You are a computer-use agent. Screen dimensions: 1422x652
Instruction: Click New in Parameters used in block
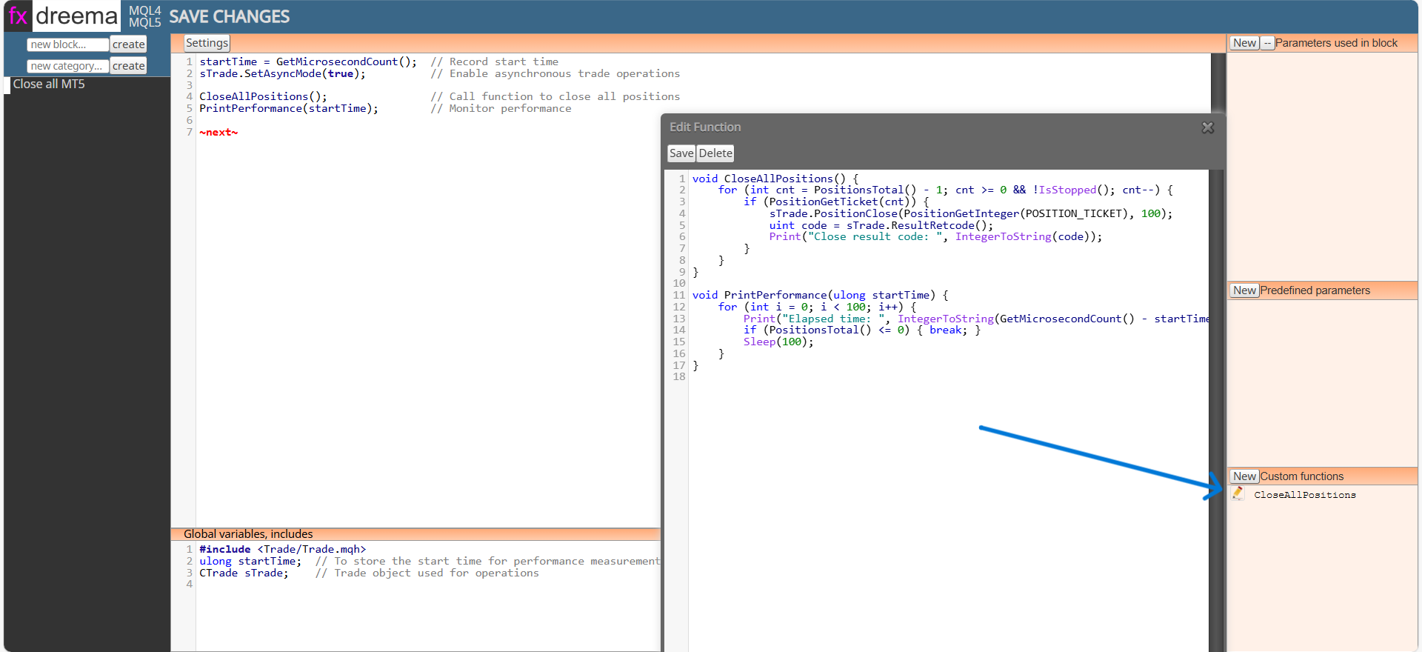coord(1244,43)
